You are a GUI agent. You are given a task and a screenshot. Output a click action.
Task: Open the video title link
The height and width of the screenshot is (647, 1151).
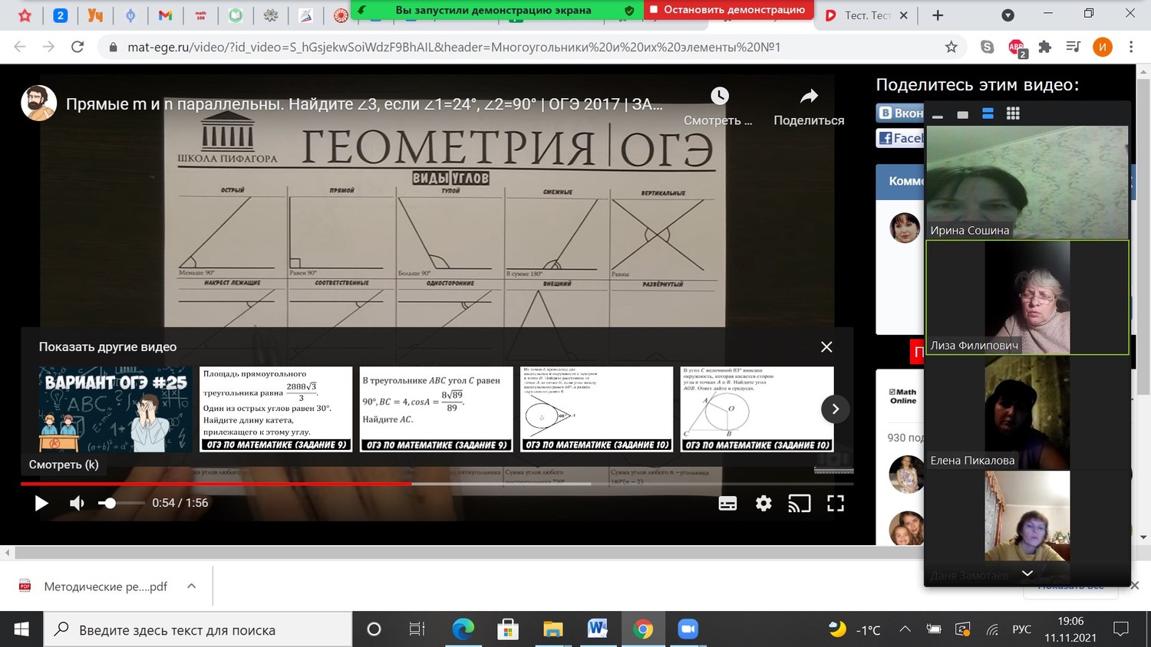[x=364, y=104]
